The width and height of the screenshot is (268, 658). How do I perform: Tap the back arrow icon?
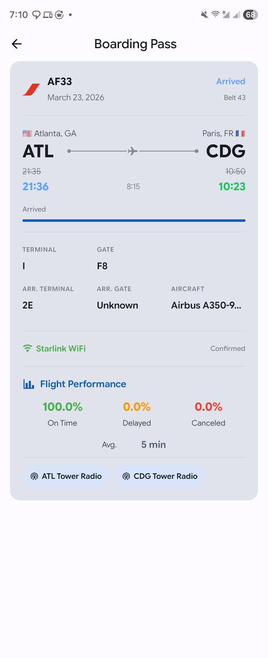coord(16,44)
